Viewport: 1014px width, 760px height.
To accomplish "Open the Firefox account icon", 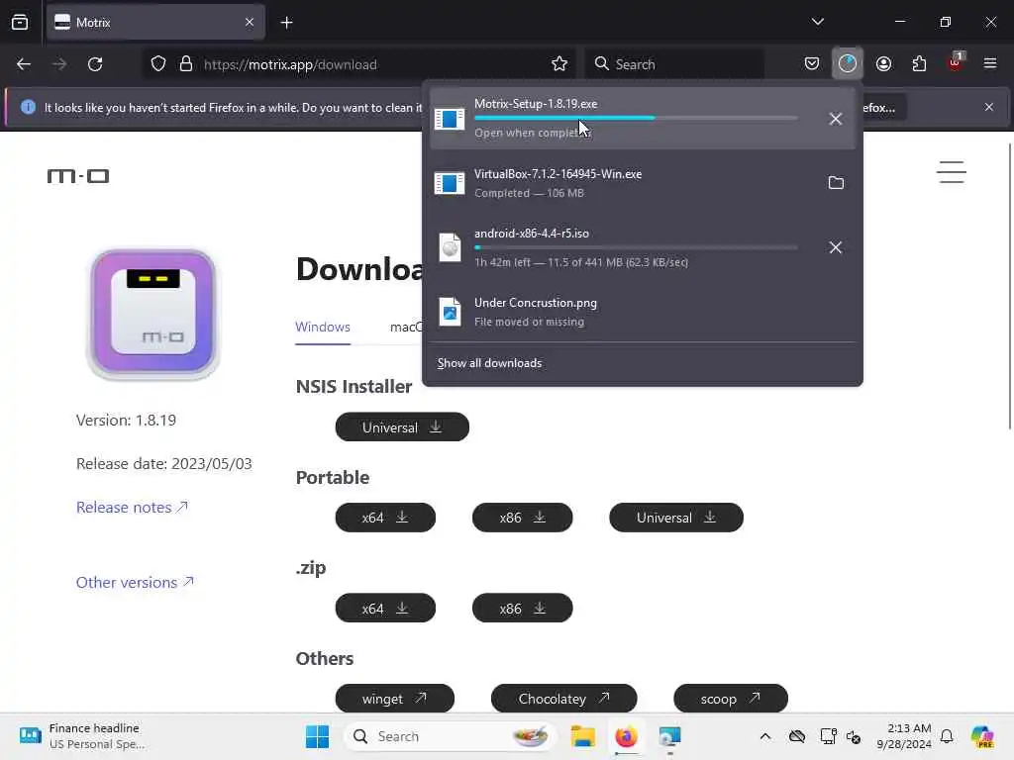I will [883, 63].
